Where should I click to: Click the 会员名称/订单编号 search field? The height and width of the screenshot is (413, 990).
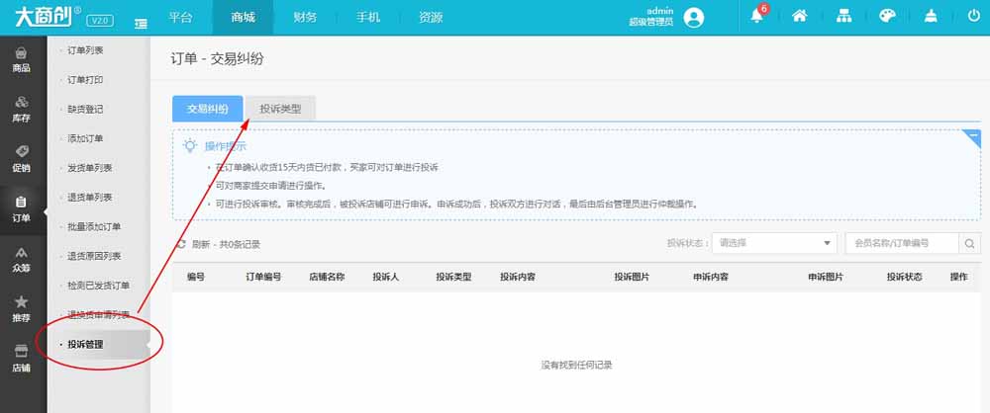click(902, 243)
